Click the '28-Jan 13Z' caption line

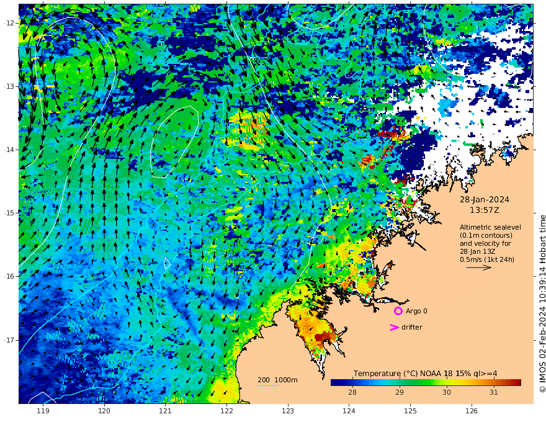(478, 251)
